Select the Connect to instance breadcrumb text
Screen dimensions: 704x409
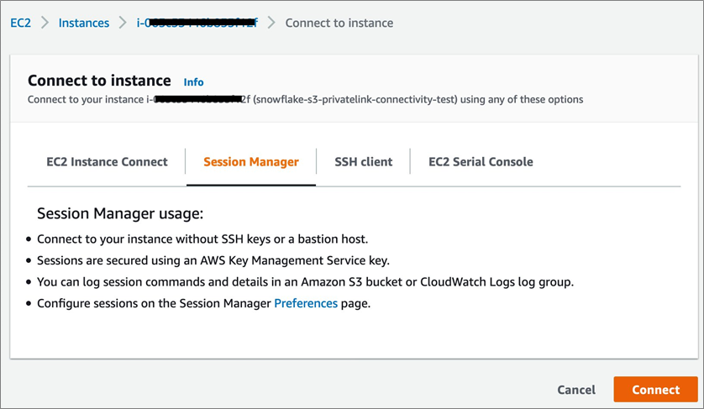[339, 23]
